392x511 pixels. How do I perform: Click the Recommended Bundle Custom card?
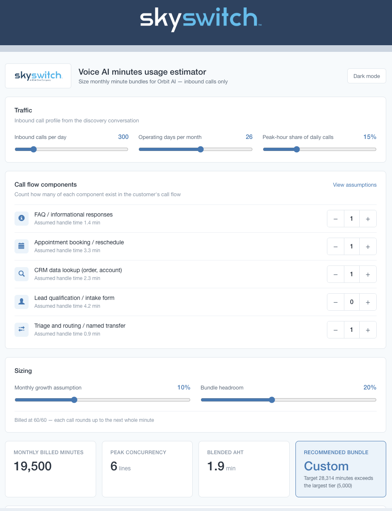(x=341, y=469)
